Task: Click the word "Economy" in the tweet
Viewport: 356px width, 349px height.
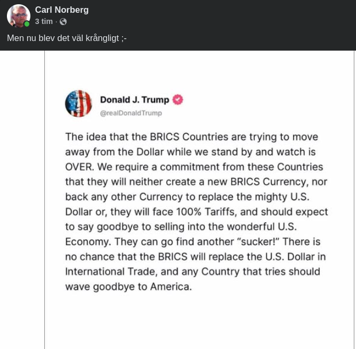Action: click(87, 241)
